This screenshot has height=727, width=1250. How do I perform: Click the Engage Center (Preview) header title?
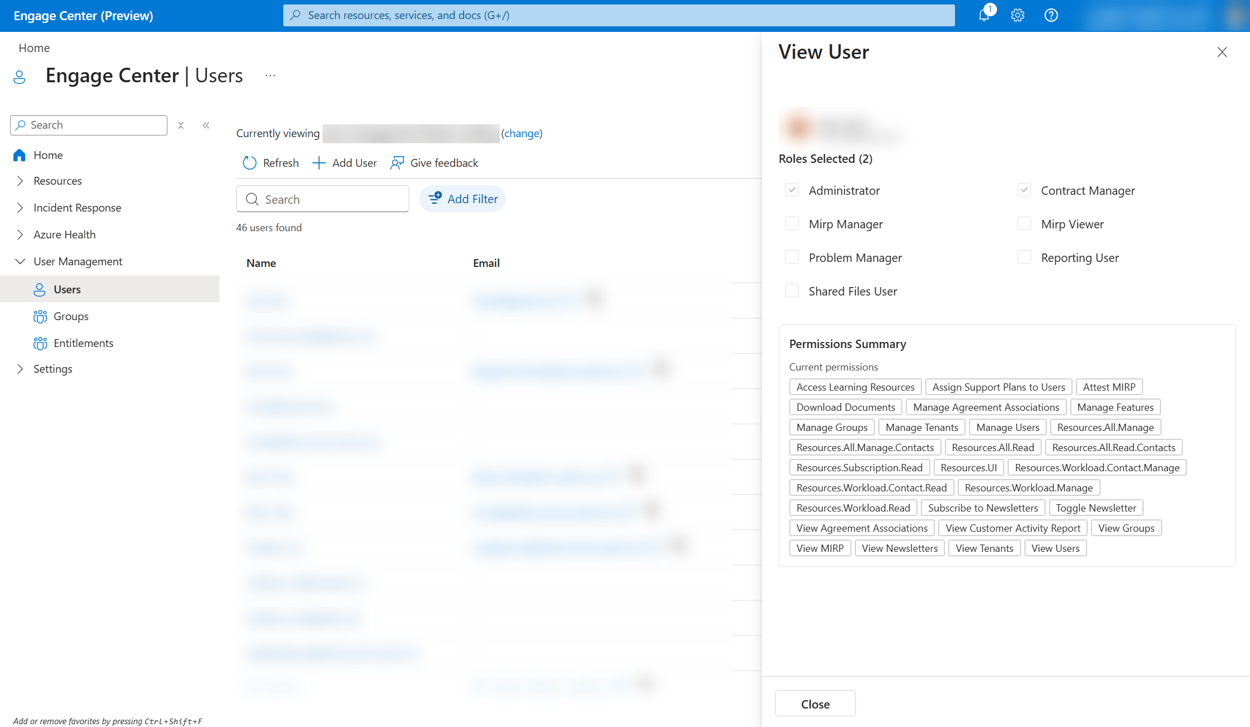click(x=83, y=16)
